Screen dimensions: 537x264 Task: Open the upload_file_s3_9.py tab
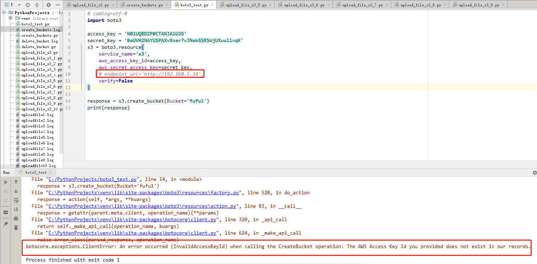tap(479, 5)
